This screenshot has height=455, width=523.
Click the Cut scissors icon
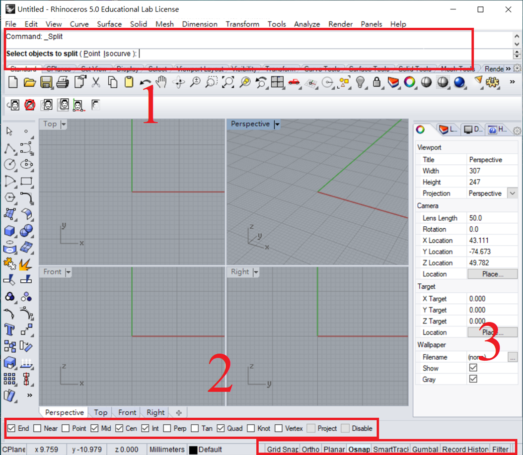click(x=96, y=82)
